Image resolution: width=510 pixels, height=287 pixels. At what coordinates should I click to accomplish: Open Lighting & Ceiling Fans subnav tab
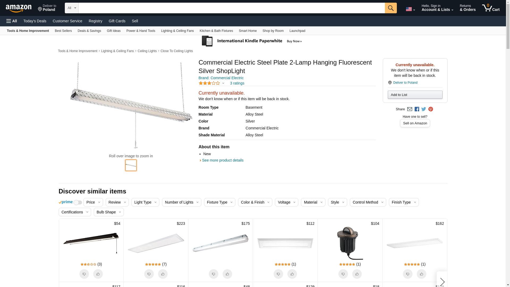point(177,31)
